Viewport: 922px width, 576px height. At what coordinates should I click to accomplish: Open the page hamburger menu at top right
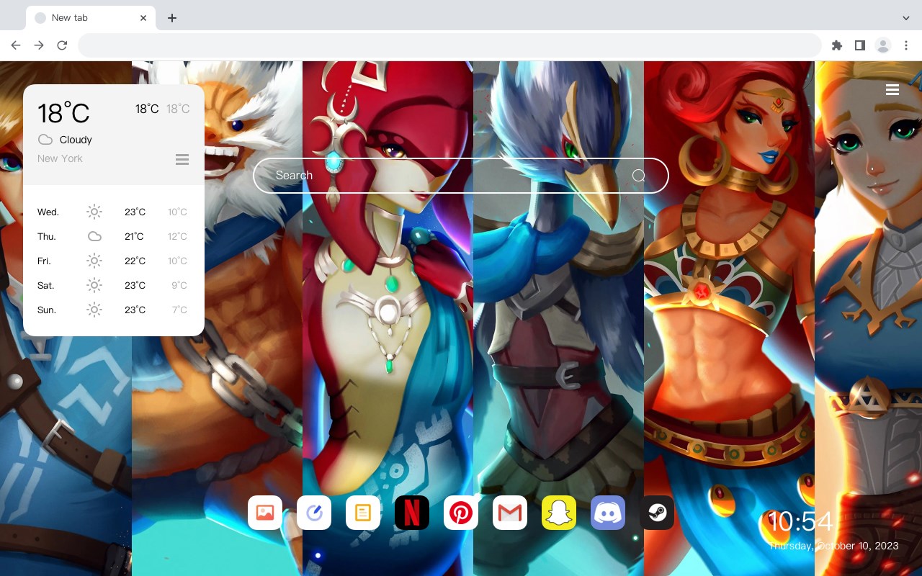pyautogui.click(x=892, y=89)
